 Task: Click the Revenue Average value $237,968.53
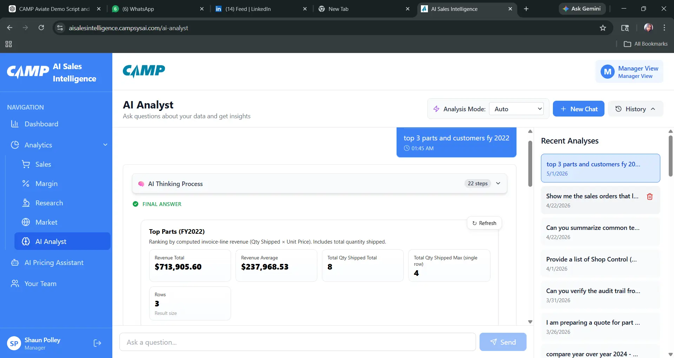[265, 267]
